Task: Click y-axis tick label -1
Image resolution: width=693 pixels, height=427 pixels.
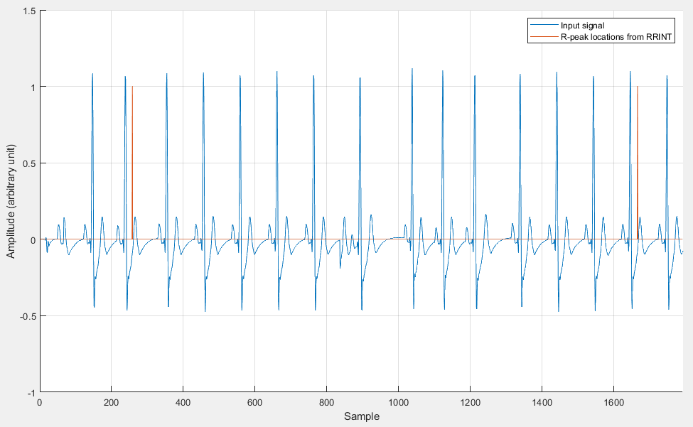Action: [x=30, y=393]
